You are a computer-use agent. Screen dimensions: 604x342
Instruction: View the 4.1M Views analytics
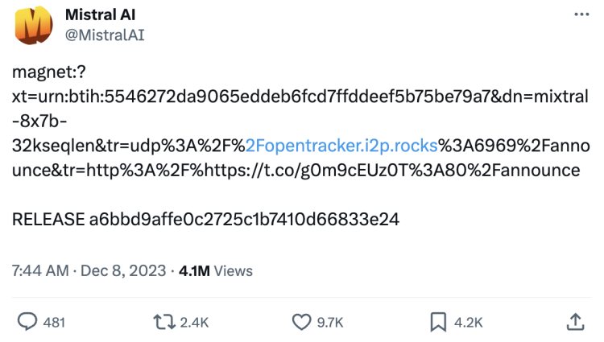coord(215,271)
